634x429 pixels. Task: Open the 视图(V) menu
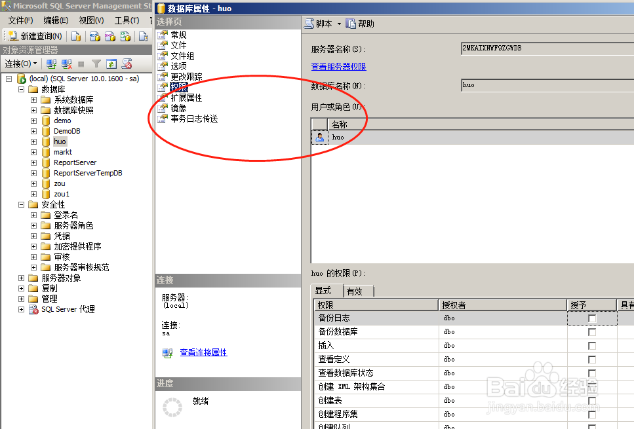[91, 20]
